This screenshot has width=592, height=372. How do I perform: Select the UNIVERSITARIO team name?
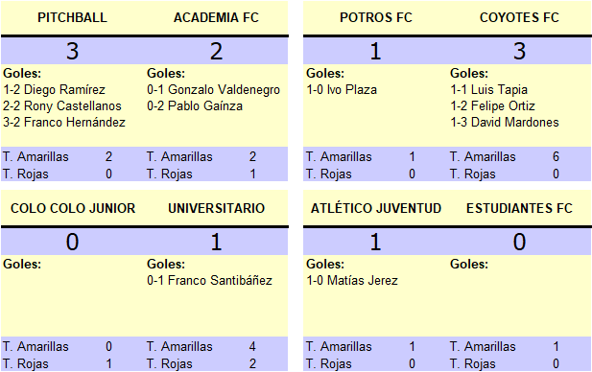point(216,208)
